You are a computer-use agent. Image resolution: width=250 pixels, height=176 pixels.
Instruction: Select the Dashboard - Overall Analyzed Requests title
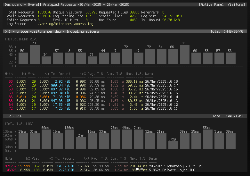(67, 4)
